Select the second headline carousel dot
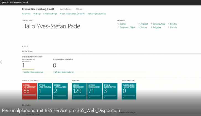The height and width of the screenshot is (116, 201). coord(24,46)
